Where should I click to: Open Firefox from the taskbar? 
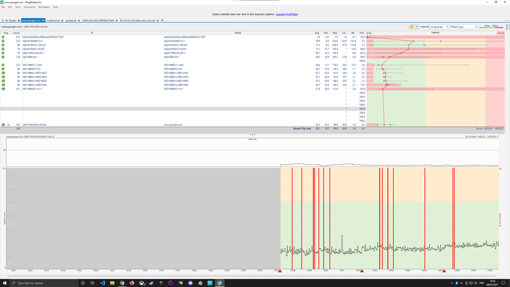[132, 283]
